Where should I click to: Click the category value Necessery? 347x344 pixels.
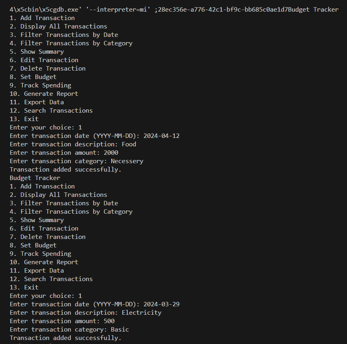pyautogui.click(x=127, y=161)
